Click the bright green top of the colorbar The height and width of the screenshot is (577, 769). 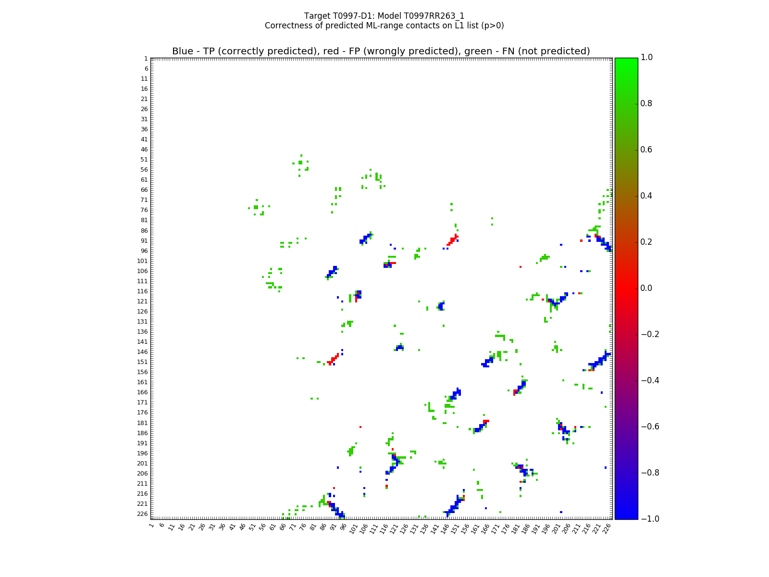(626, 62)
